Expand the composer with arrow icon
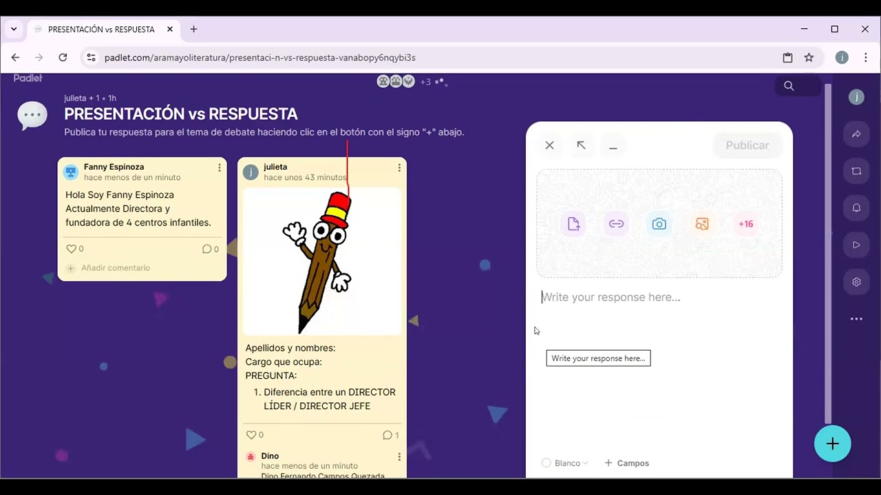 (x=581, y=145)
